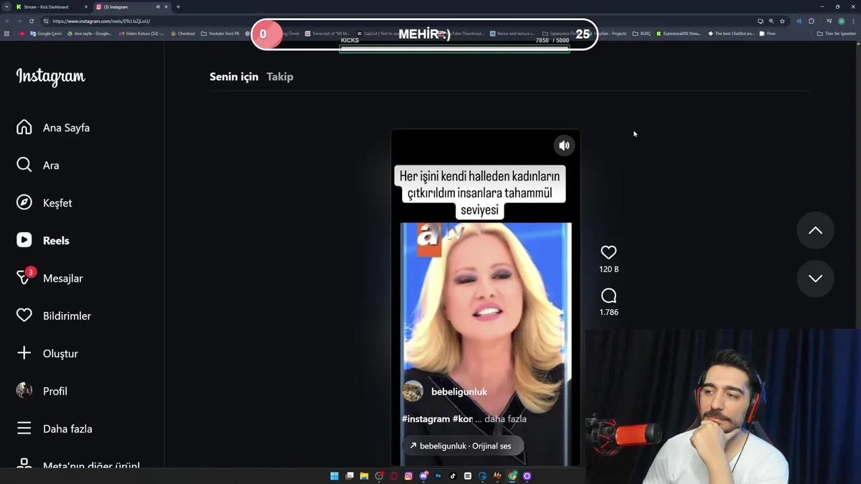Open a new browser tab

(x=178, y=7)
